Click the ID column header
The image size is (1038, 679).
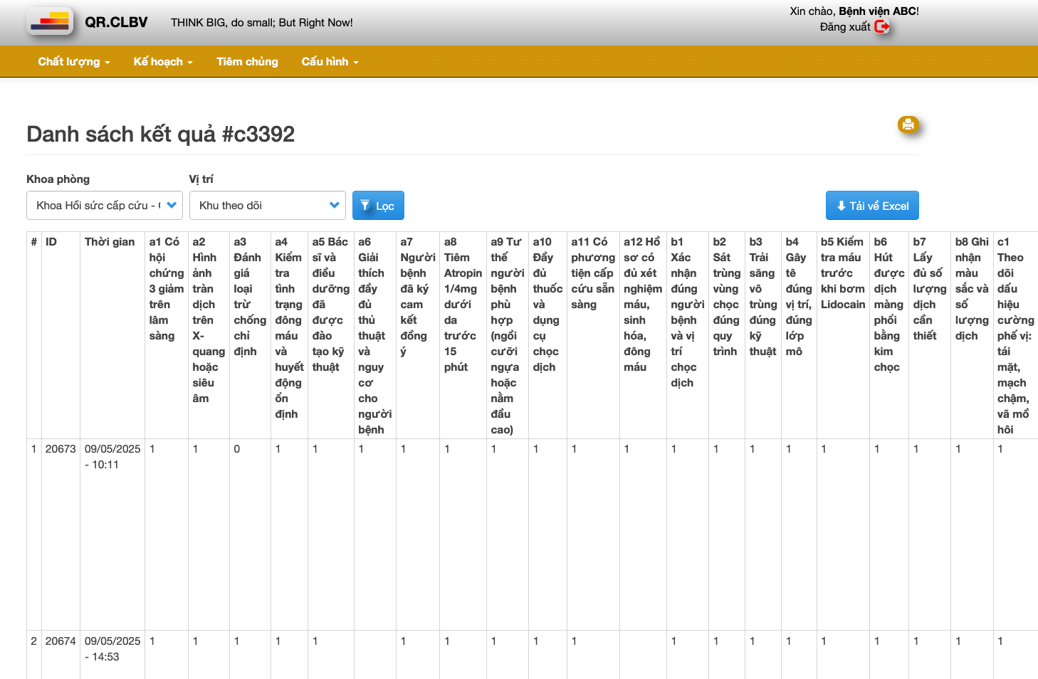pos(51,242)
